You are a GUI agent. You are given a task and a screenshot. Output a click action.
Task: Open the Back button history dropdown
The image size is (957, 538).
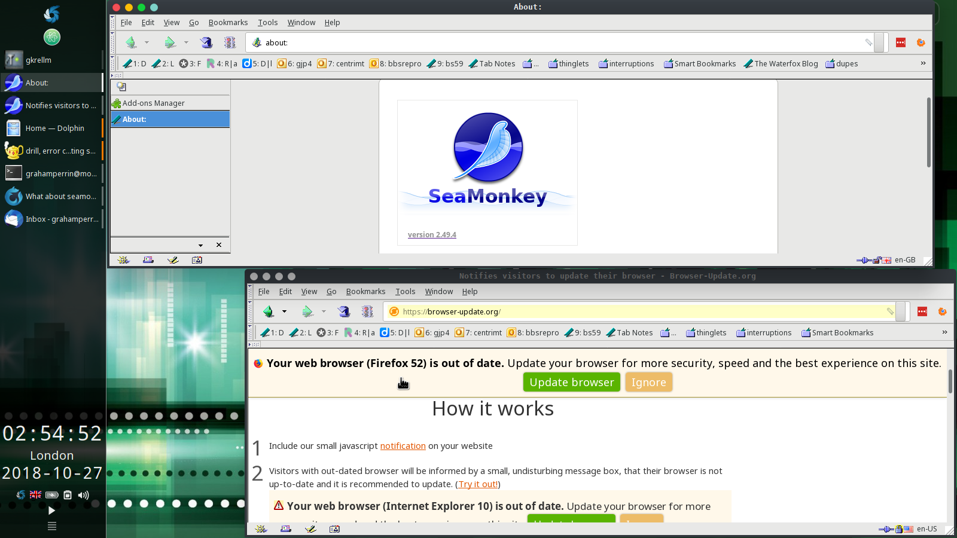pos(147,42)
